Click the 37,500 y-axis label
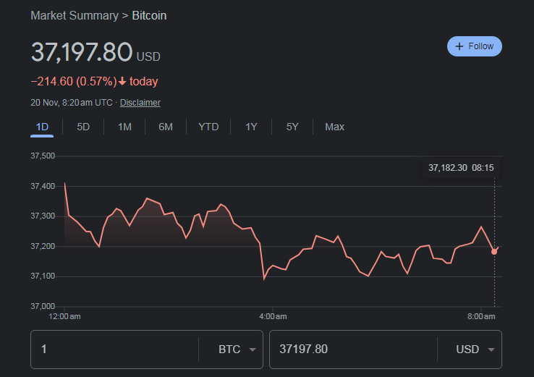 point(43,156)
